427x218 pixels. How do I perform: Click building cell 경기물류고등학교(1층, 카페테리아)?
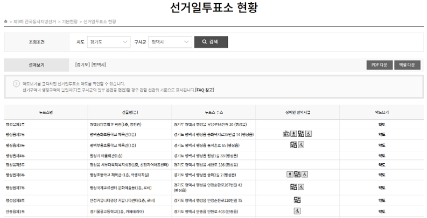pos(116,212)
